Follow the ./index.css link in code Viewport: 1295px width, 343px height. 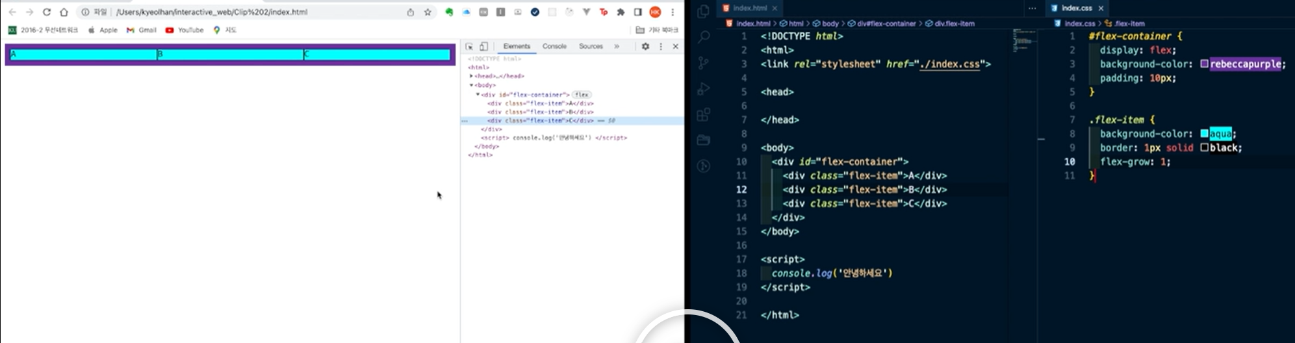(949, 64)
